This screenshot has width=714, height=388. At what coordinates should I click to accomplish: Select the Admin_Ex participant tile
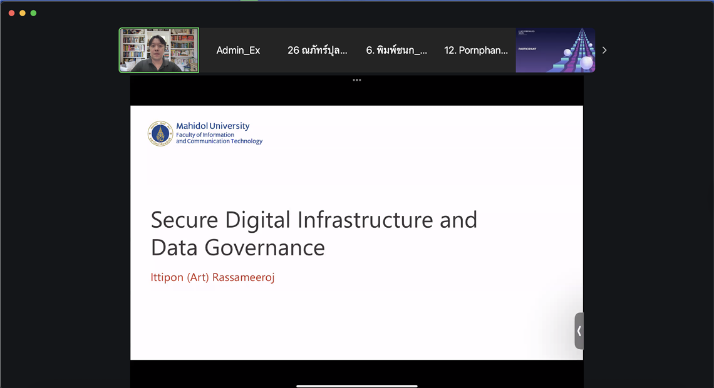coord(238,50)
